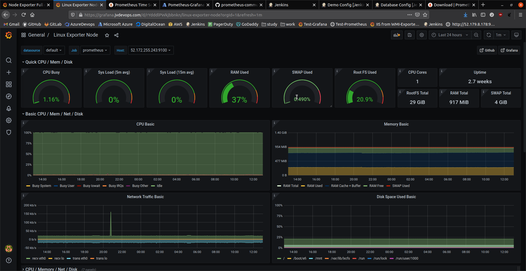Open Alerting bell icon in sidebar
526x271 pixels.
coord(9,108)
